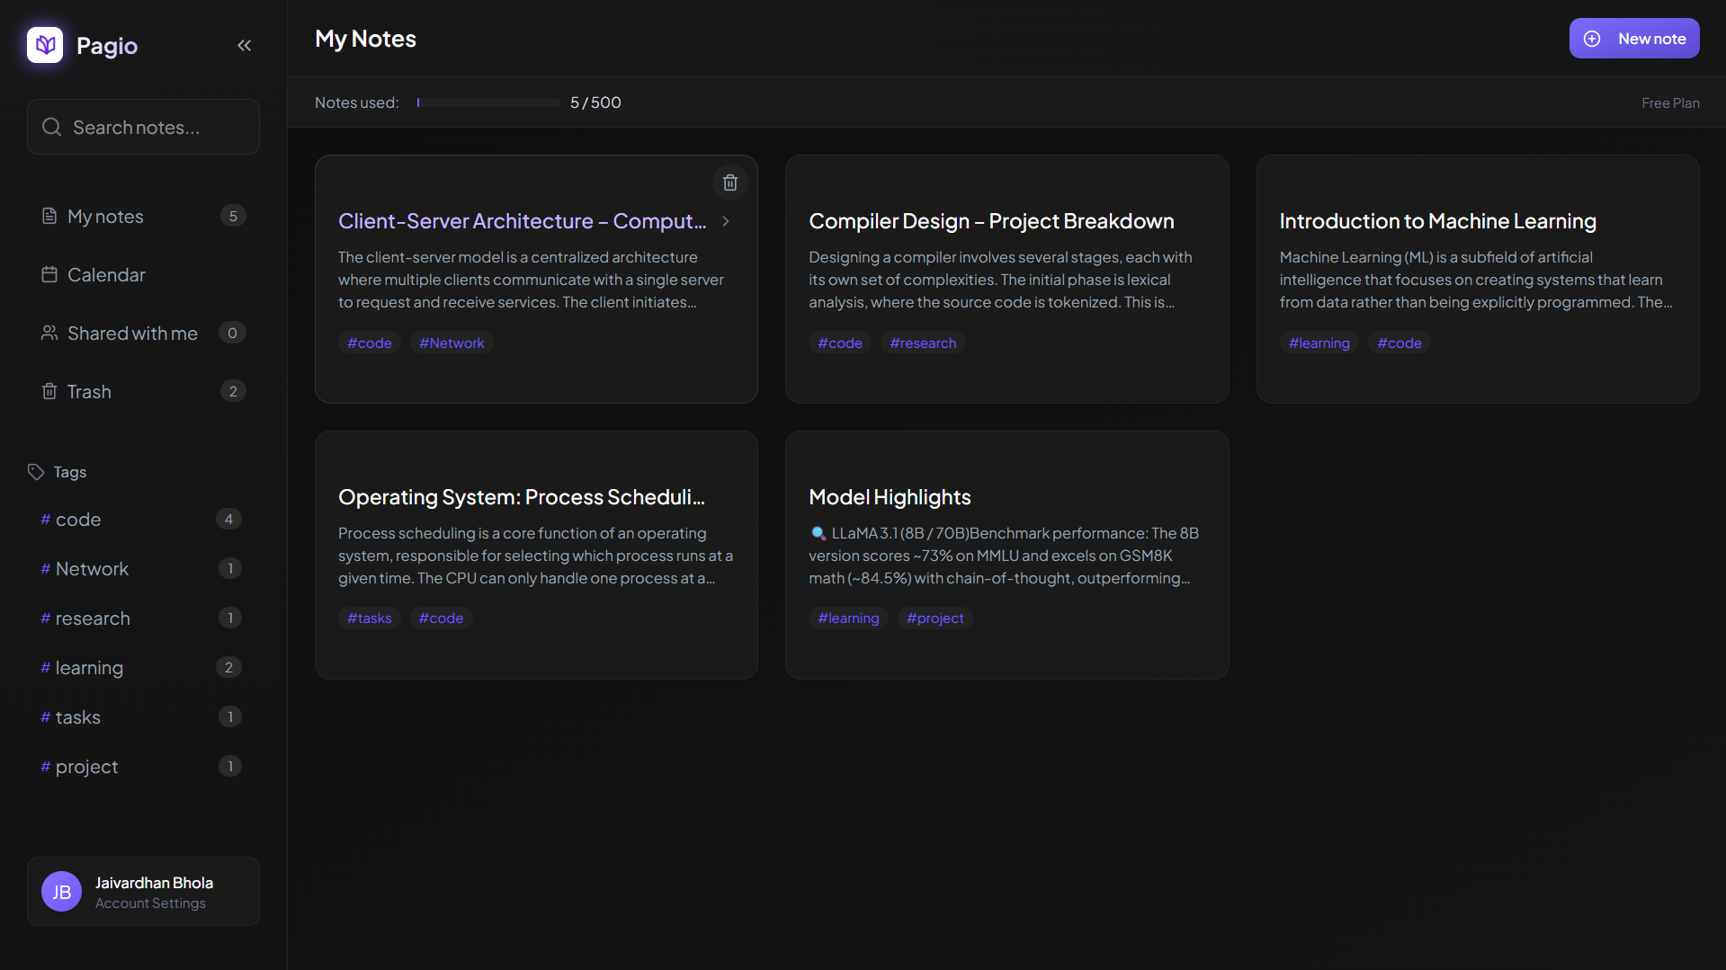
Task: Click #learning tag on Model Highlights note
Action: click(848, 618)
